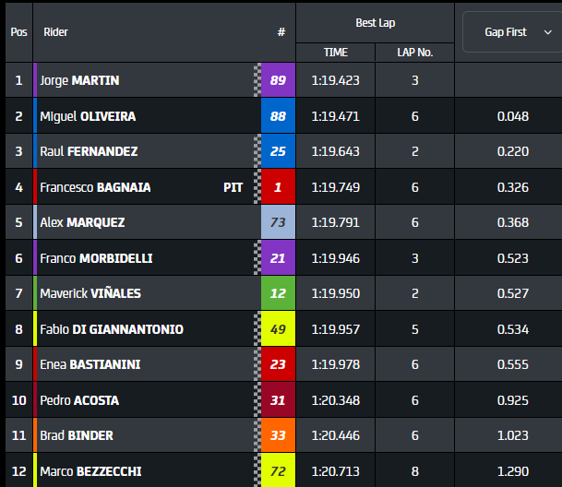Select rider Pedro Acosta
562x487 pixels.
tap(79, 400)
